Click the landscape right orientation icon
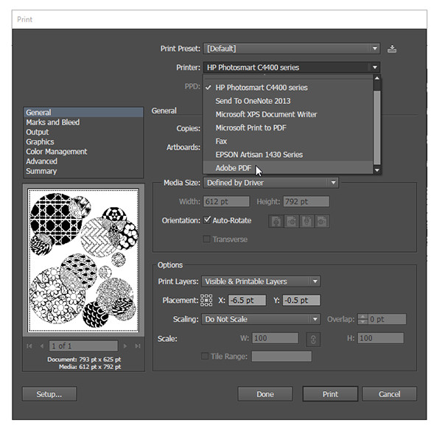This screenshot has width=442, height=431. pyautogui.click(x=322, y=221)
